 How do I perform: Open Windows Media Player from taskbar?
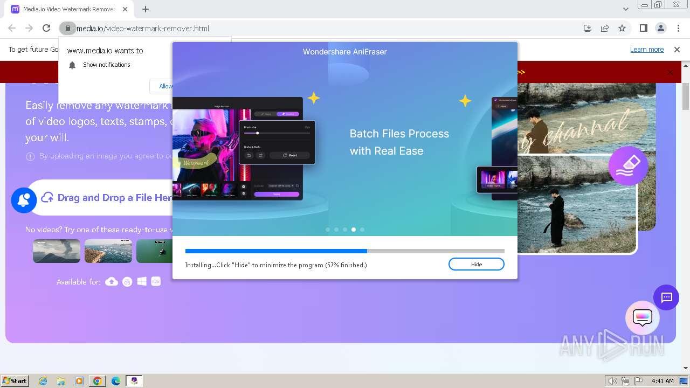pyautogui.click(x=79, y=381)
